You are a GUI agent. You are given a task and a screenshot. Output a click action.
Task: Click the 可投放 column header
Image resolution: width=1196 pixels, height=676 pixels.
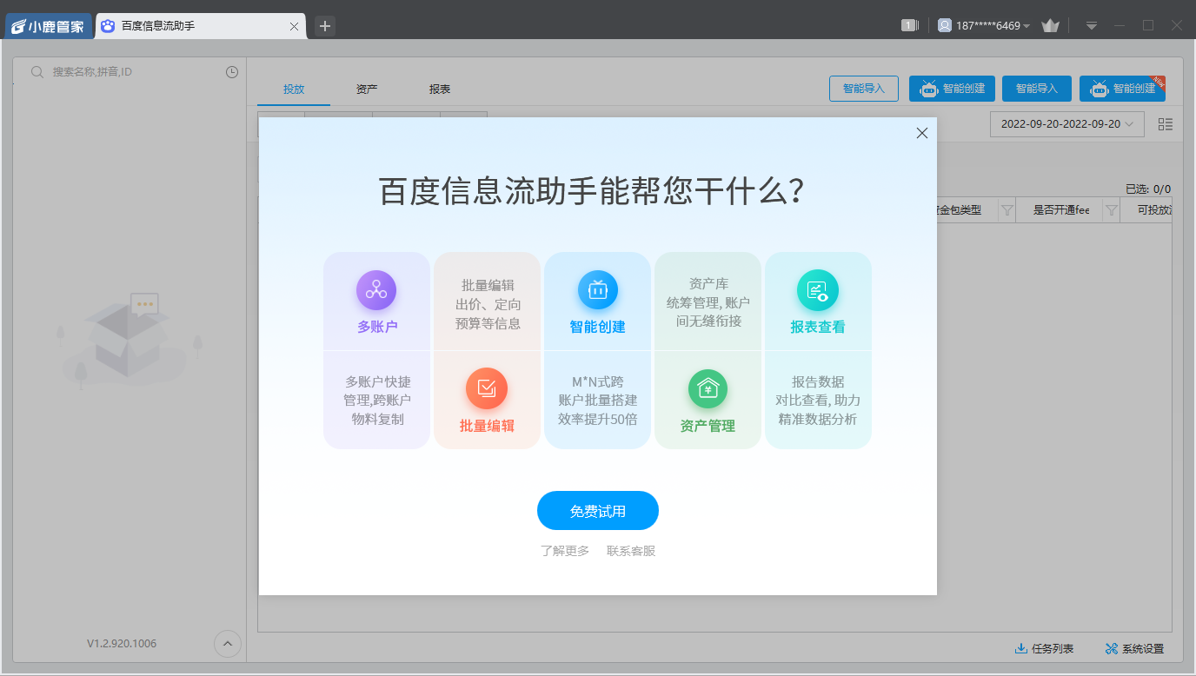click(1154, 210)
